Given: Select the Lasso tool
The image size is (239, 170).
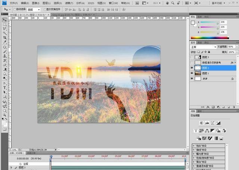Looking at the screenshot, I should click(x=5, y=29).
